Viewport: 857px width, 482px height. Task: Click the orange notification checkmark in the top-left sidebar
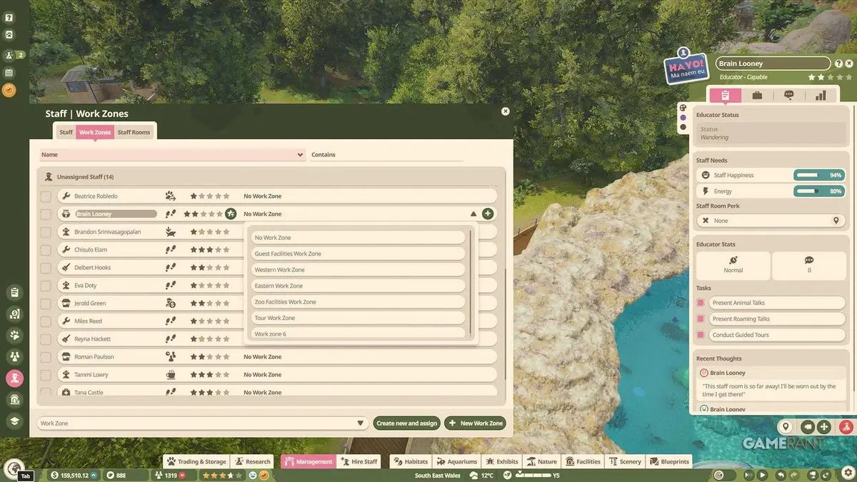[9, 90]
